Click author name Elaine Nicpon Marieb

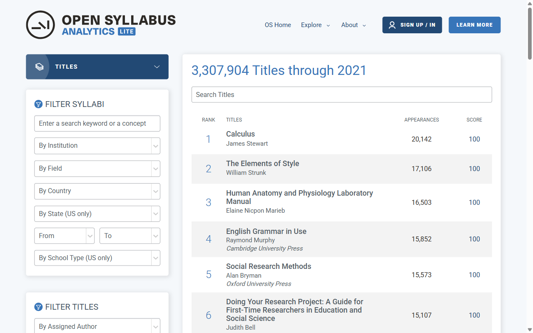pos(256,211)
